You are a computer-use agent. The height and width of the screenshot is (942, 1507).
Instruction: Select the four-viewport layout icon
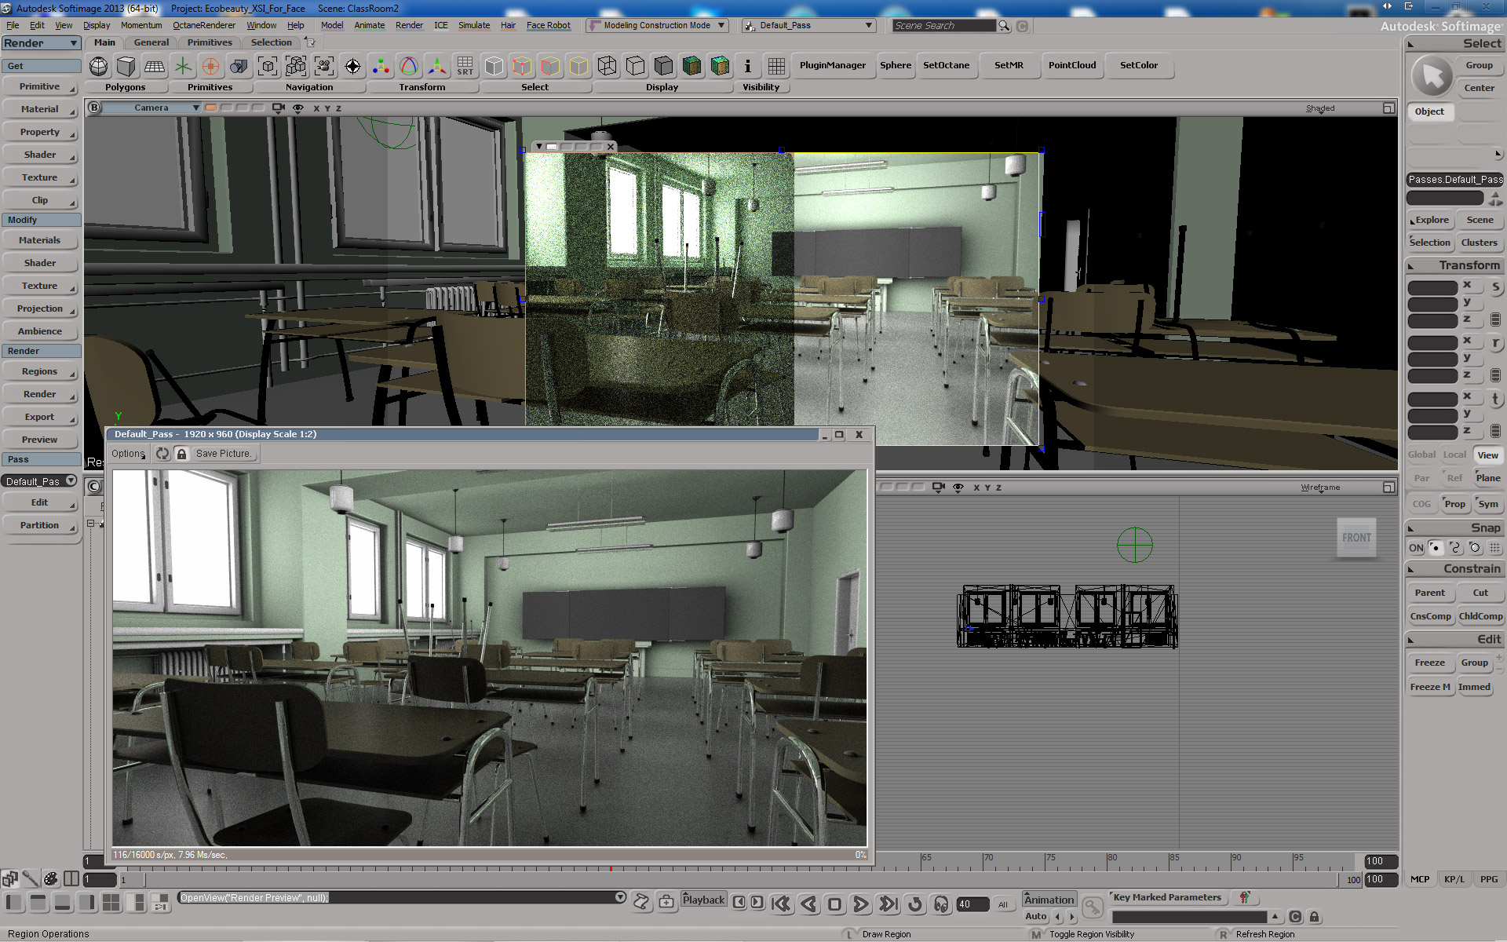click(111, 903)
